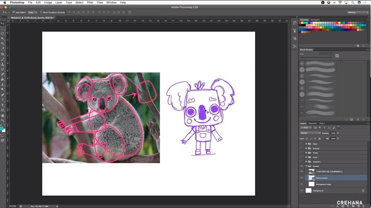Screen dimensions: 371x208
Task: Select the Zoom magnifier tool
Action: pos(3,121)
